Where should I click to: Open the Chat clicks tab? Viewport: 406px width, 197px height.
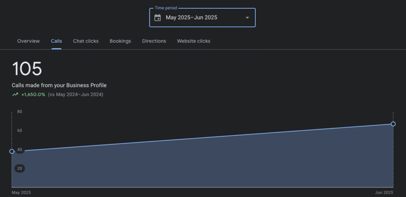click(86, 41)
